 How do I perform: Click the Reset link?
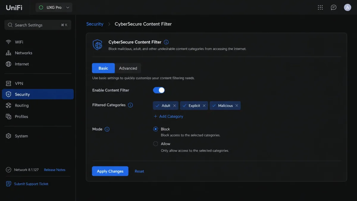(139, 171)
